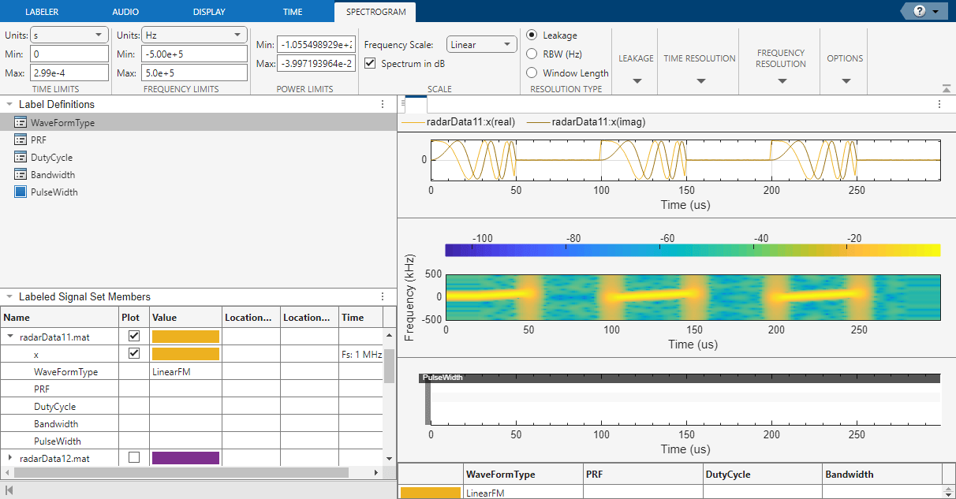Select the RBW (Hz) radio button
The width and height of the screenshot is (956, 499).
coord(532,54)
